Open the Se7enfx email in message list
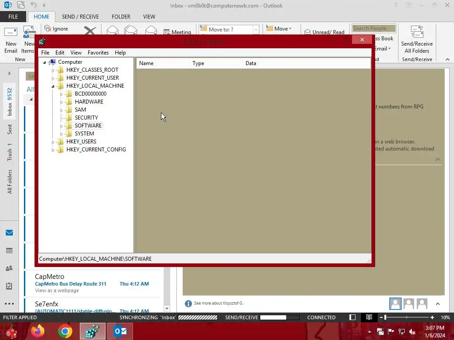 coord(92,305)
